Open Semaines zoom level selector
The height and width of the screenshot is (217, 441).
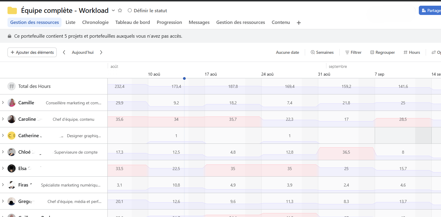point(322,52)
